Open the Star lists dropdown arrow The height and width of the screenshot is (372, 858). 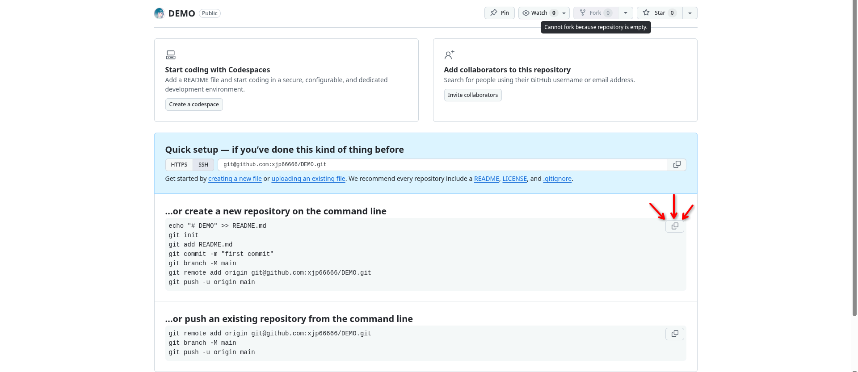click(x=690, y=13)
